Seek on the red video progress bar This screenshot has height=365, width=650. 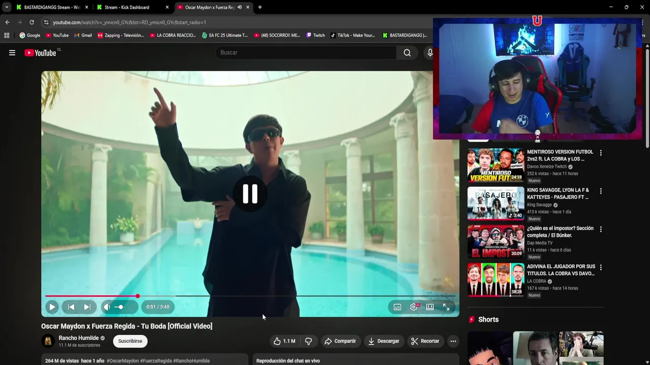(250, 296)
